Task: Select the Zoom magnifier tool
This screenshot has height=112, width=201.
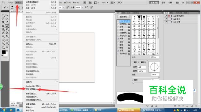Action: tap(7, 47)
